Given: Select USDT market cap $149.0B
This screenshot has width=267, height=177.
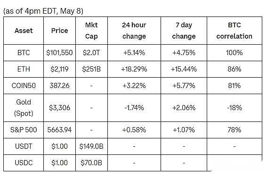Looking at the screenshot, I should [91, 146].
